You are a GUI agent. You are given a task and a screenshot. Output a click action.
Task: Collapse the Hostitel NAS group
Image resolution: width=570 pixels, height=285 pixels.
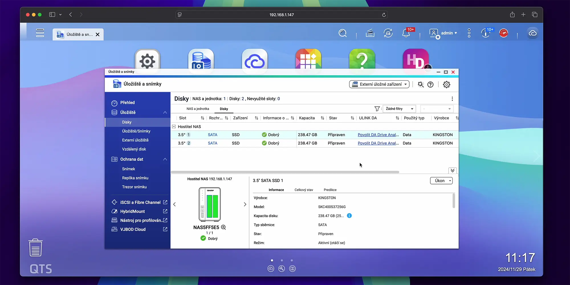174,127
